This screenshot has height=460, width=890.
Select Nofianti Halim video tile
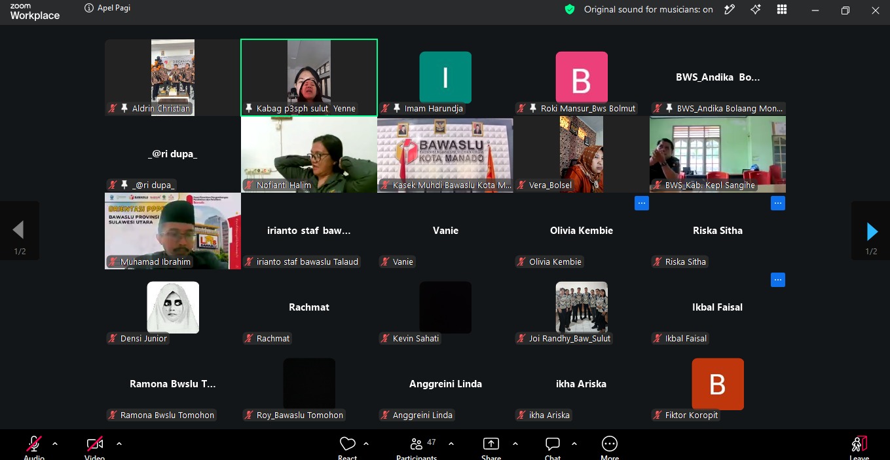309,155
